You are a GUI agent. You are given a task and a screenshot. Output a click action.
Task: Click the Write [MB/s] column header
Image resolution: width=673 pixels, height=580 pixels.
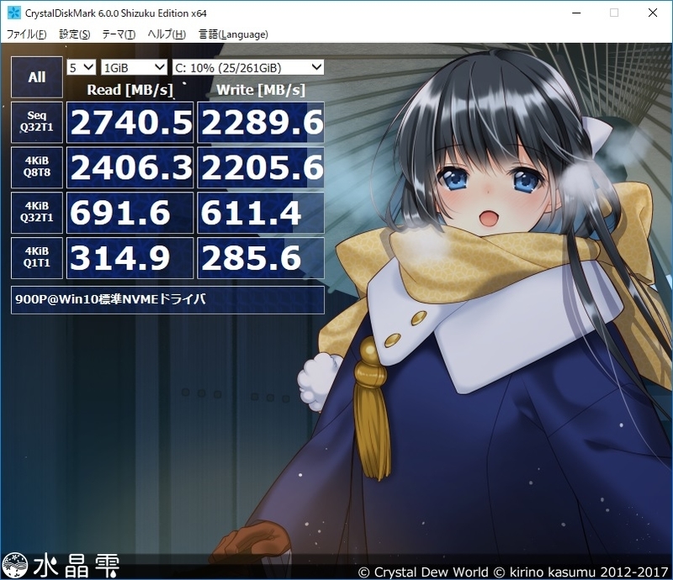click(261, 90)
